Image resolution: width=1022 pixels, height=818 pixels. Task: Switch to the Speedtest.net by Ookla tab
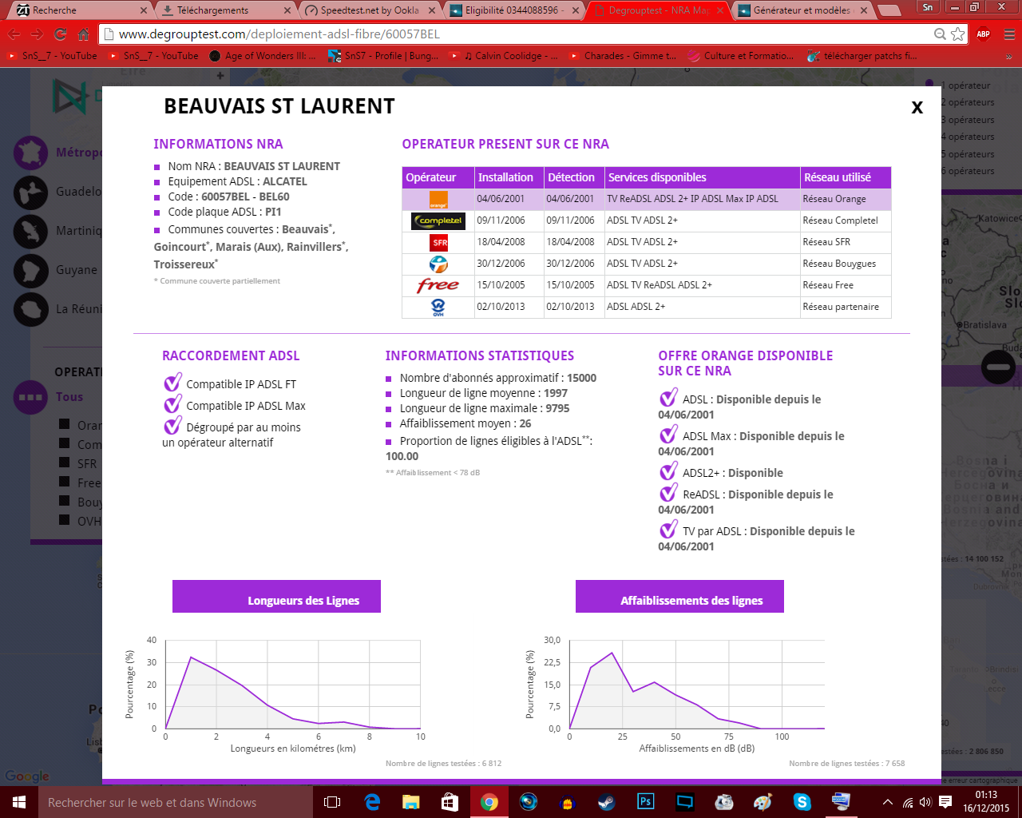coord(370,10)
